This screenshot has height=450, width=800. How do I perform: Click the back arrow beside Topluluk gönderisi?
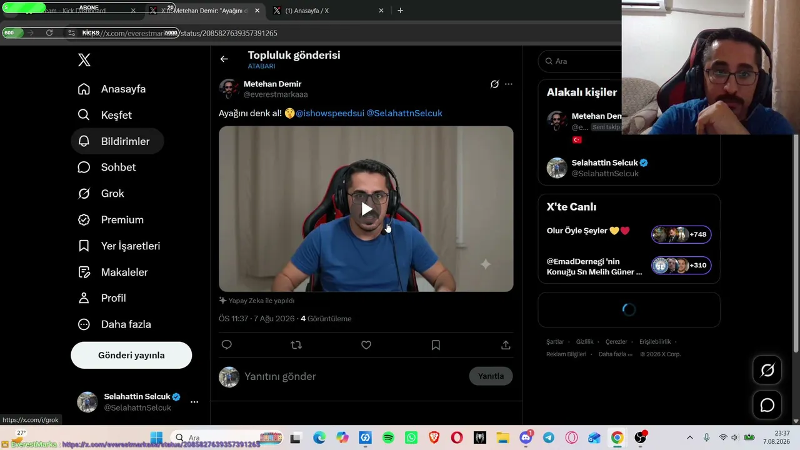[x=224, y=59]
